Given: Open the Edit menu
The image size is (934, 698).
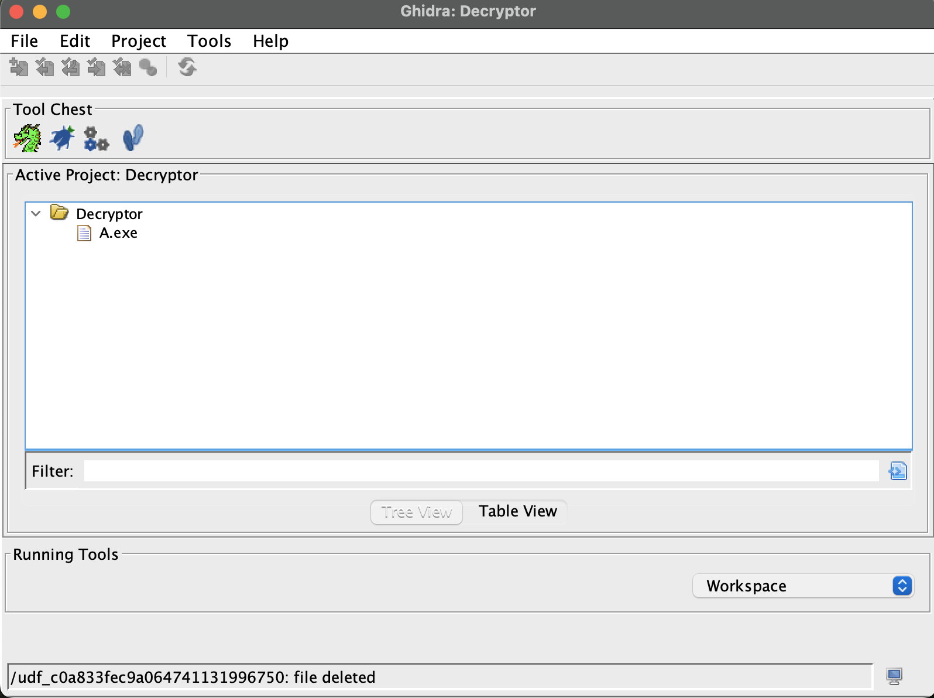Looking at the screenshot, I should click(x=75, y=41).
